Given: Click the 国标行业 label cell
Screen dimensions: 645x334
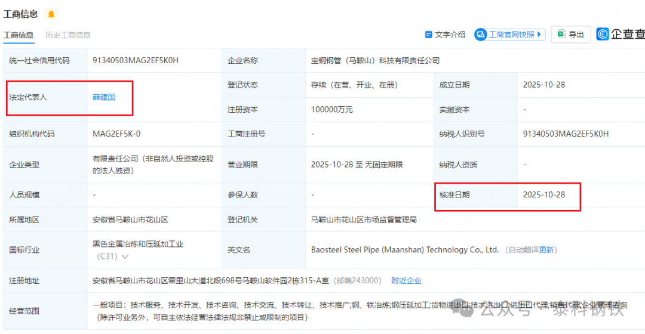Looking at the screenshot, I should pos(45,250).
